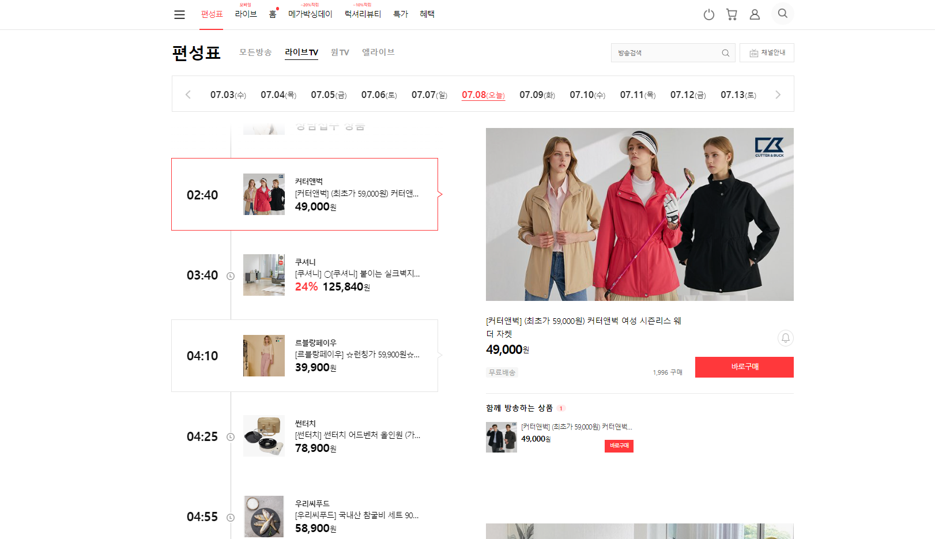Click the 편성표 page heading

pos(197,53)
